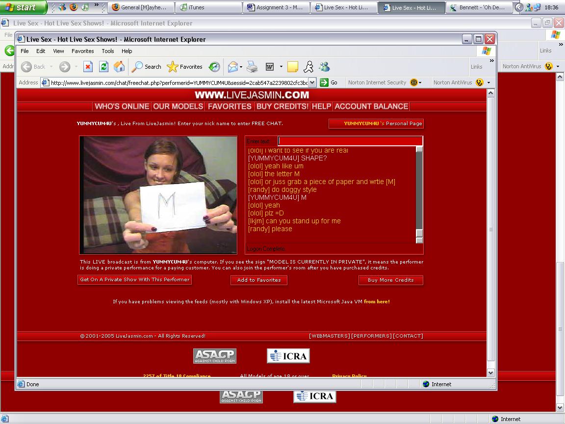Image resolution: width=565 pixels, height=424 pixels.
Task: Click the Research figure icon in toolbar
Action: [x=308, y=67]
